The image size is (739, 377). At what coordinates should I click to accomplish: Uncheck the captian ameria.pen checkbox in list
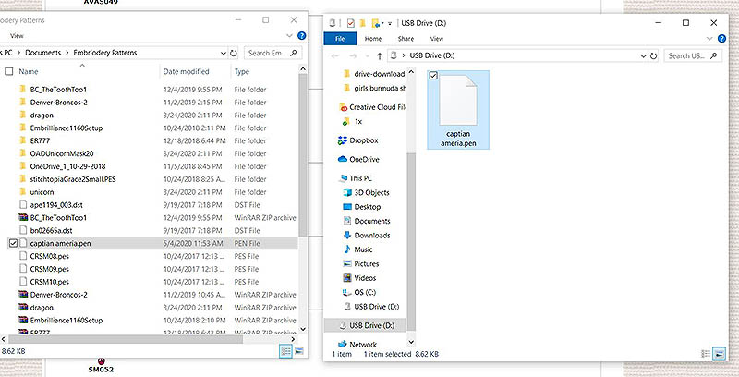(x=11, y=243)
